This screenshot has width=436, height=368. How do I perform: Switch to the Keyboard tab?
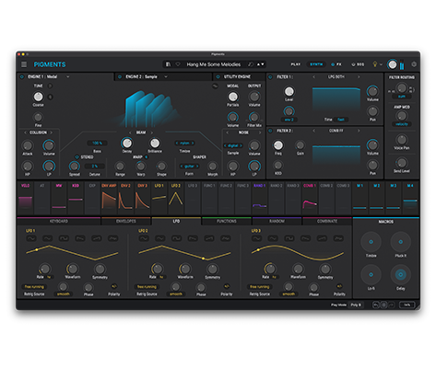coord(59,221)
